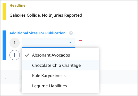Click the blue section indicator bar
This screenshot has height=96, width=138.
click(x=4, y=45)
